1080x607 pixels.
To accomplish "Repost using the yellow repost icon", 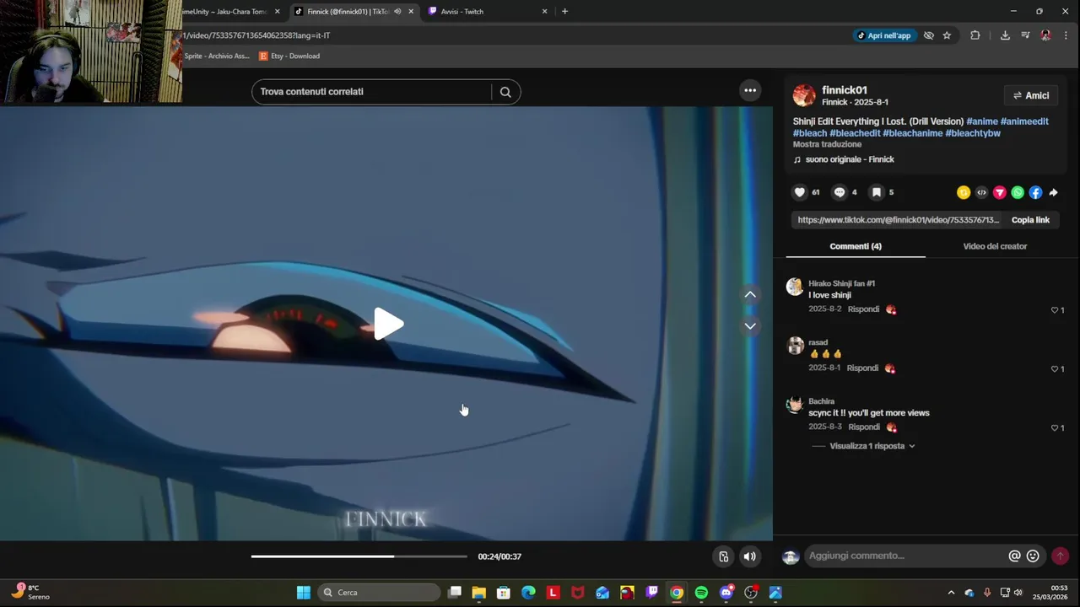I will [964, 192].
